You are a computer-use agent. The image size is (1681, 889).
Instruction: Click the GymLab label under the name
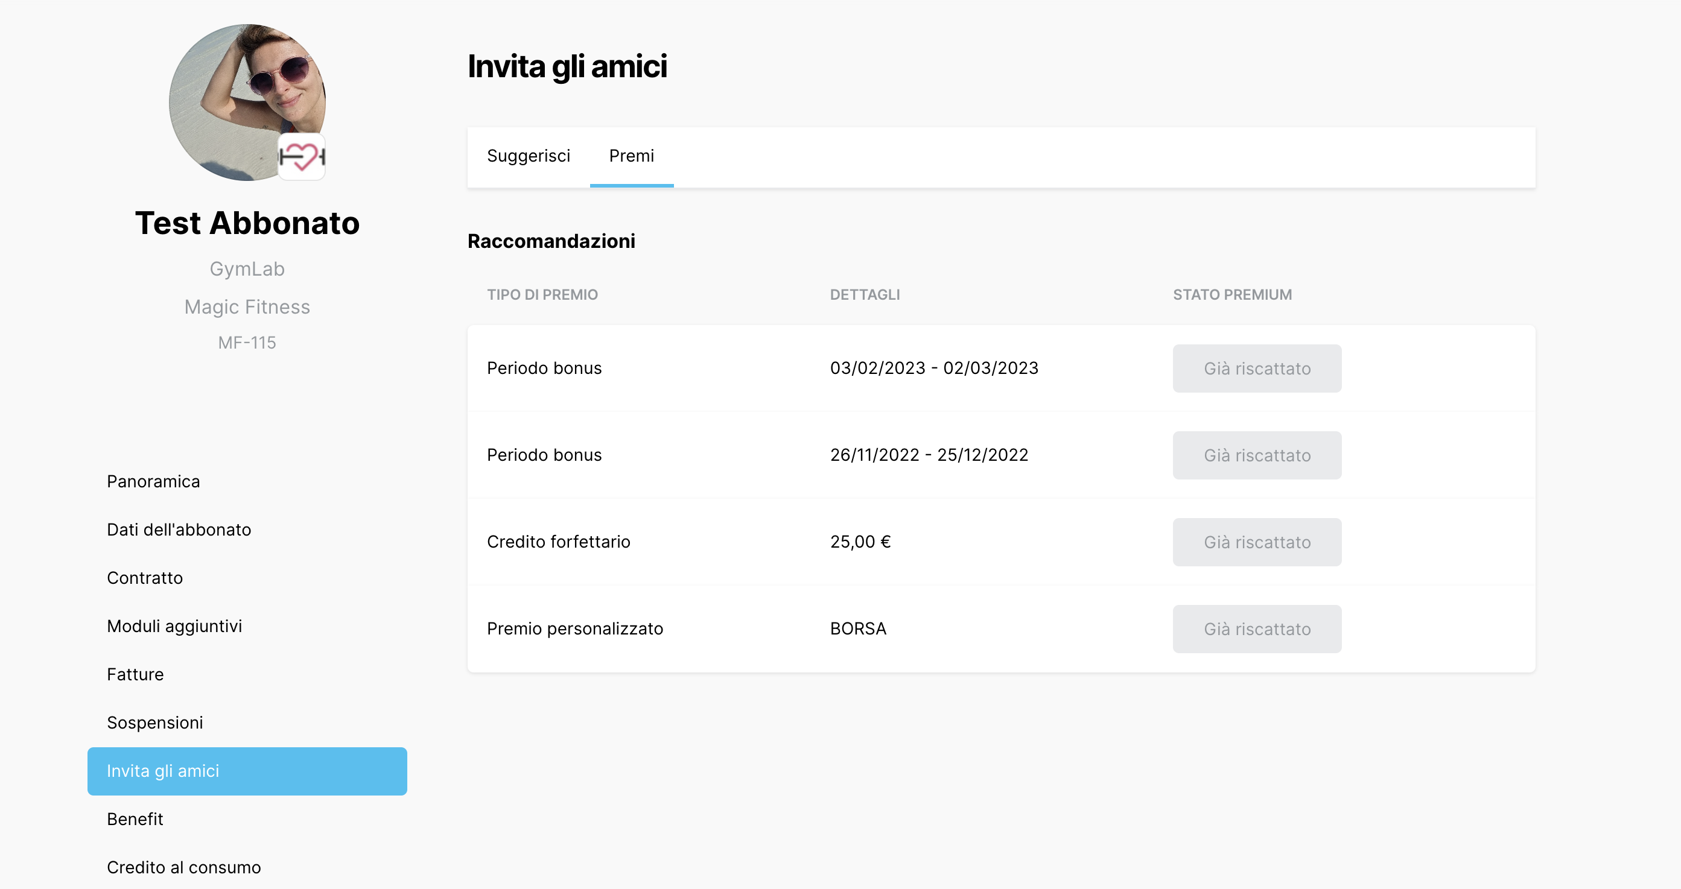coord(247,269)
